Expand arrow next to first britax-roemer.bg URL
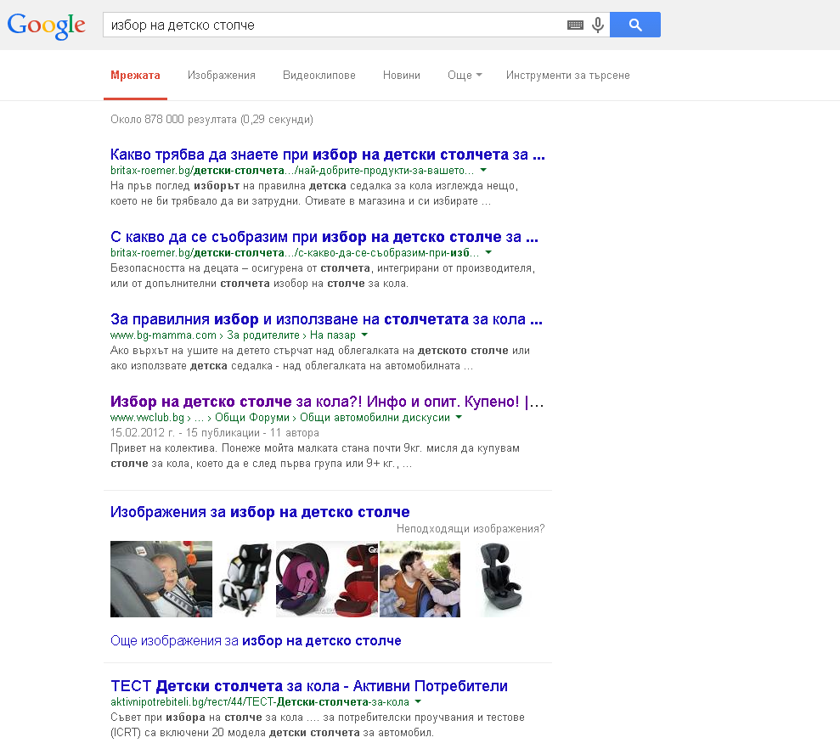Viewport: 840px width, 743px height. point(483,171)
